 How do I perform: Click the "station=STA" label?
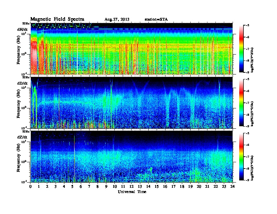click(156, 20)
